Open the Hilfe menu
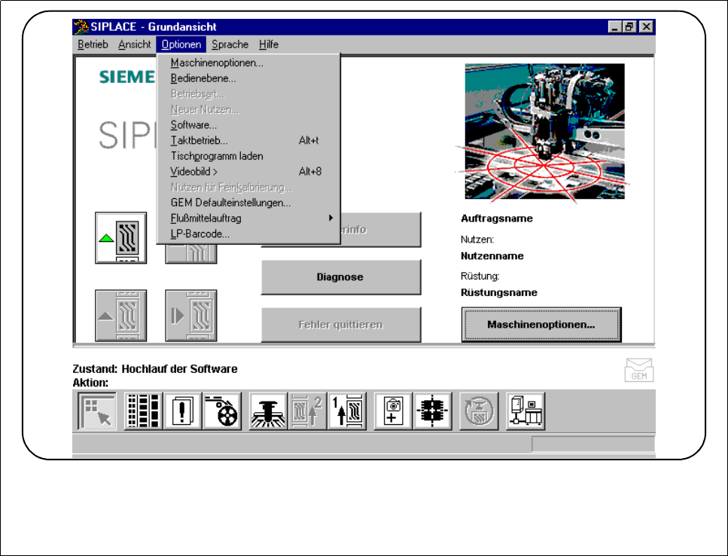Viewport: 728px width, 556px height. [268, 44]
